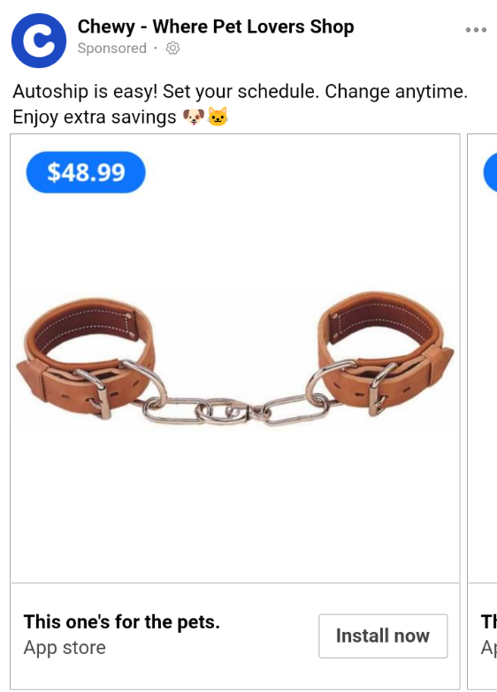Click the cat face emoji
Viewport: 497px width, 692px height.
(x=218, y=117)
